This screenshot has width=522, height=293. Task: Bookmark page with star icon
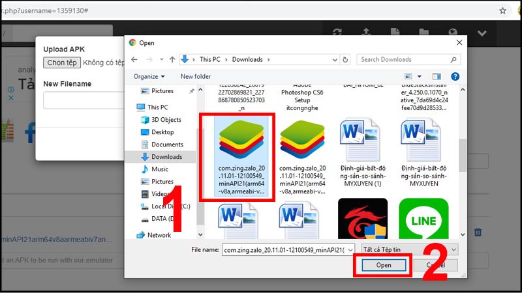tap(502, 10)
